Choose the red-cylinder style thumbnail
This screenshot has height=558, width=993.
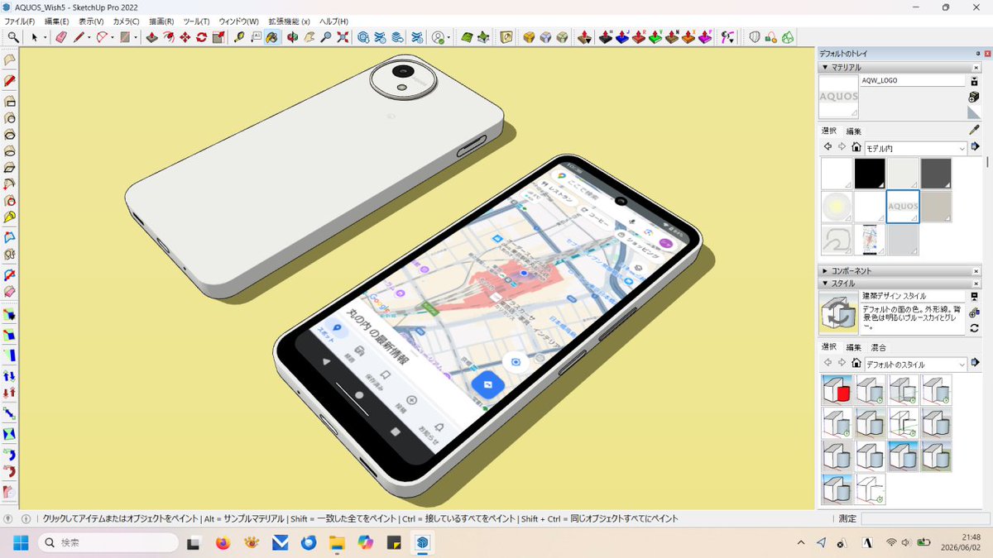tap(837, 389)
